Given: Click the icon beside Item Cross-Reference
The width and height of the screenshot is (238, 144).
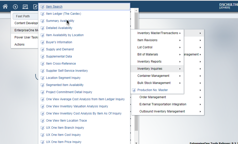Looking at the screenshot, I should (43, 64).
